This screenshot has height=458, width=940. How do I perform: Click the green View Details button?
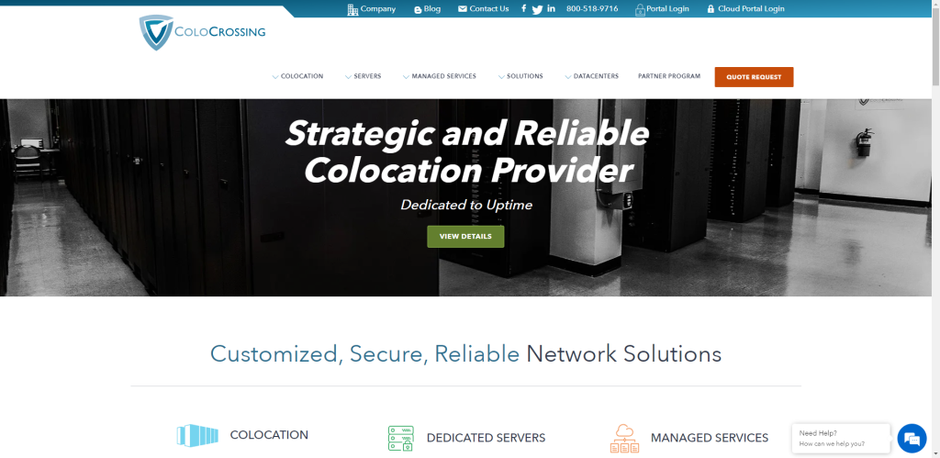[x=465, y=236]
